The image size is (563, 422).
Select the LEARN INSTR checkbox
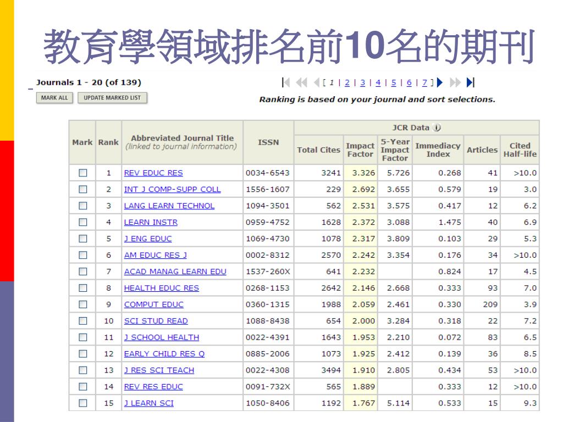83,222
